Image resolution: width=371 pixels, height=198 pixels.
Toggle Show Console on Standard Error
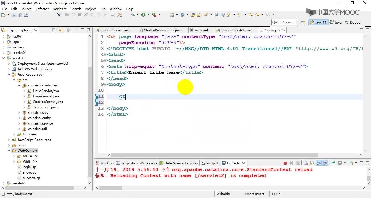click(x=325, y=163)
